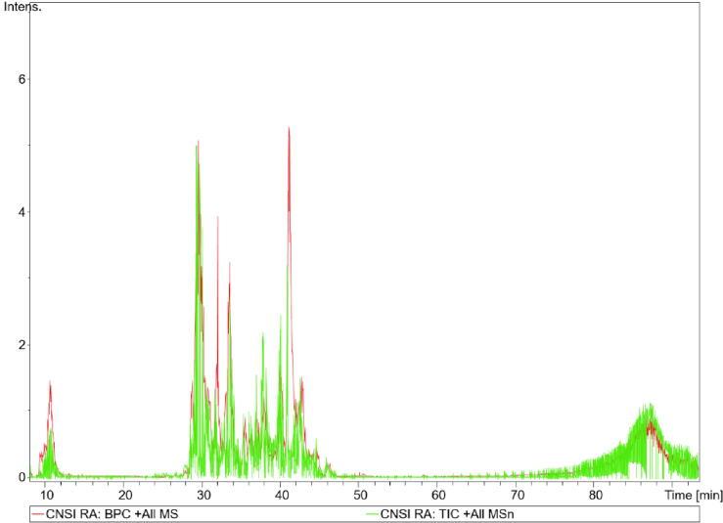Select the 'CNSI RA: TIC +All MSn' legend label
The image size is (723, 523).
[443, 514]
